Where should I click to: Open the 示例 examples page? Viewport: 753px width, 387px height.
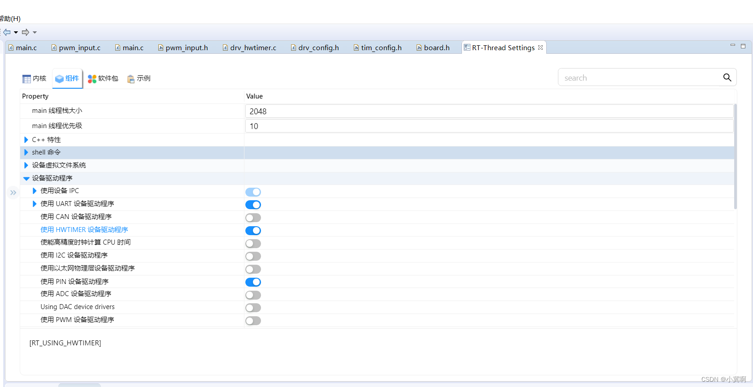(139, 78)
